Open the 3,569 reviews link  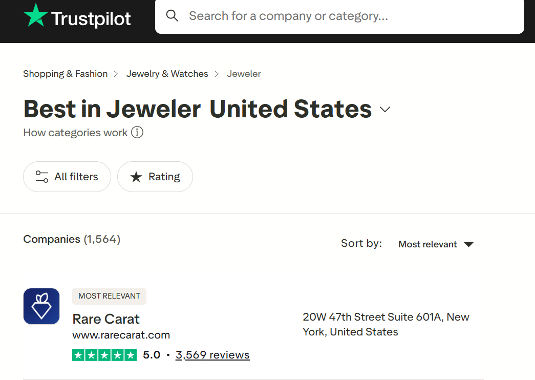212,354
